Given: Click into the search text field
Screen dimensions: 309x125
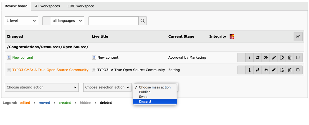Looking at the screenshot, I should [113, 21].
